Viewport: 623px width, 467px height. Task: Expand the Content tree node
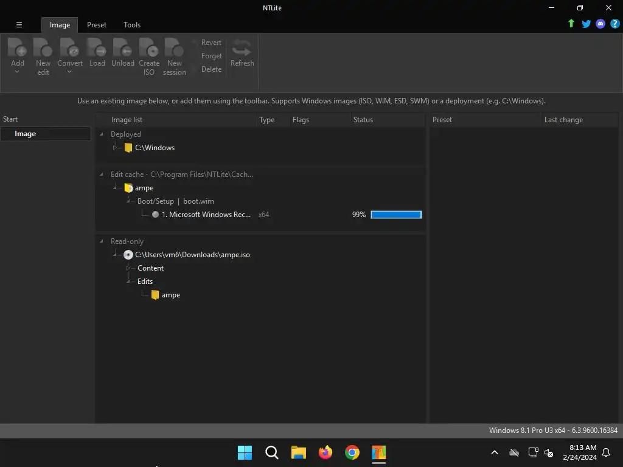pyautogui.click(x=128, y=268)
